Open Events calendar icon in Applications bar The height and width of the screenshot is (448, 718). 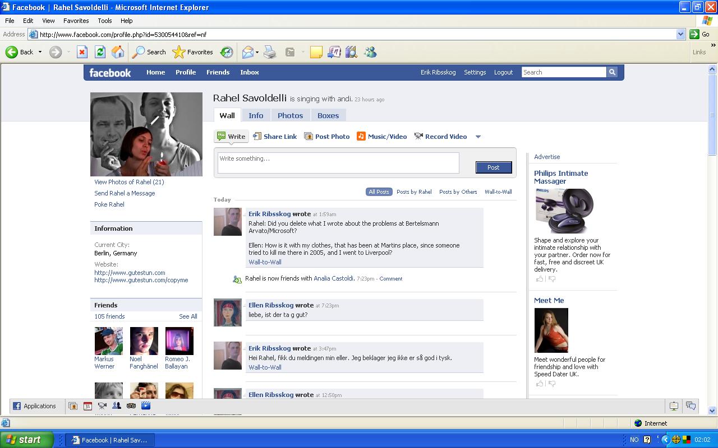pyautogui.click(x=88, y=406)
